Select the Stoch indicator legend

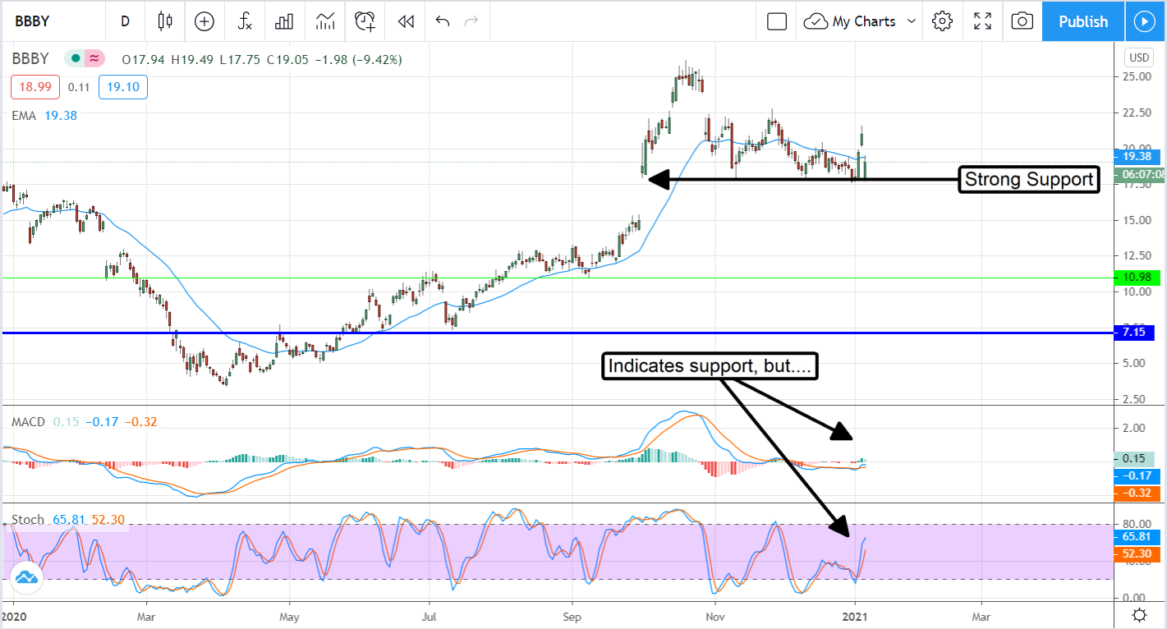click(x=29, y=520)
